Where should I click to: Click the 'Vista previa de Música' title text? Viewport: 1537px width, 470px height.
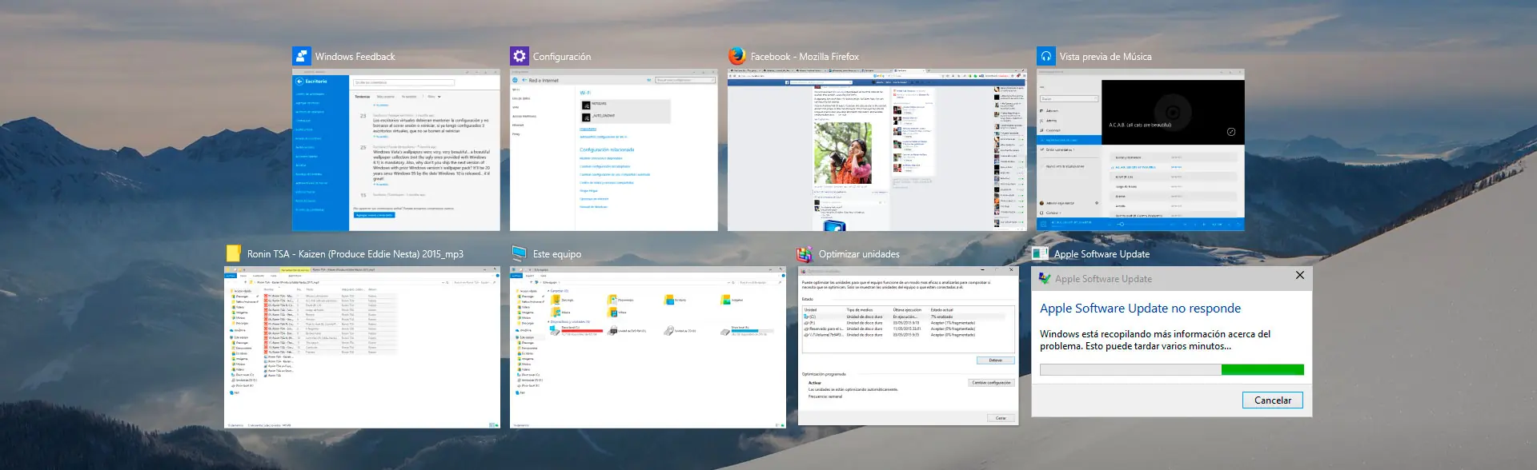(1106, 57)
